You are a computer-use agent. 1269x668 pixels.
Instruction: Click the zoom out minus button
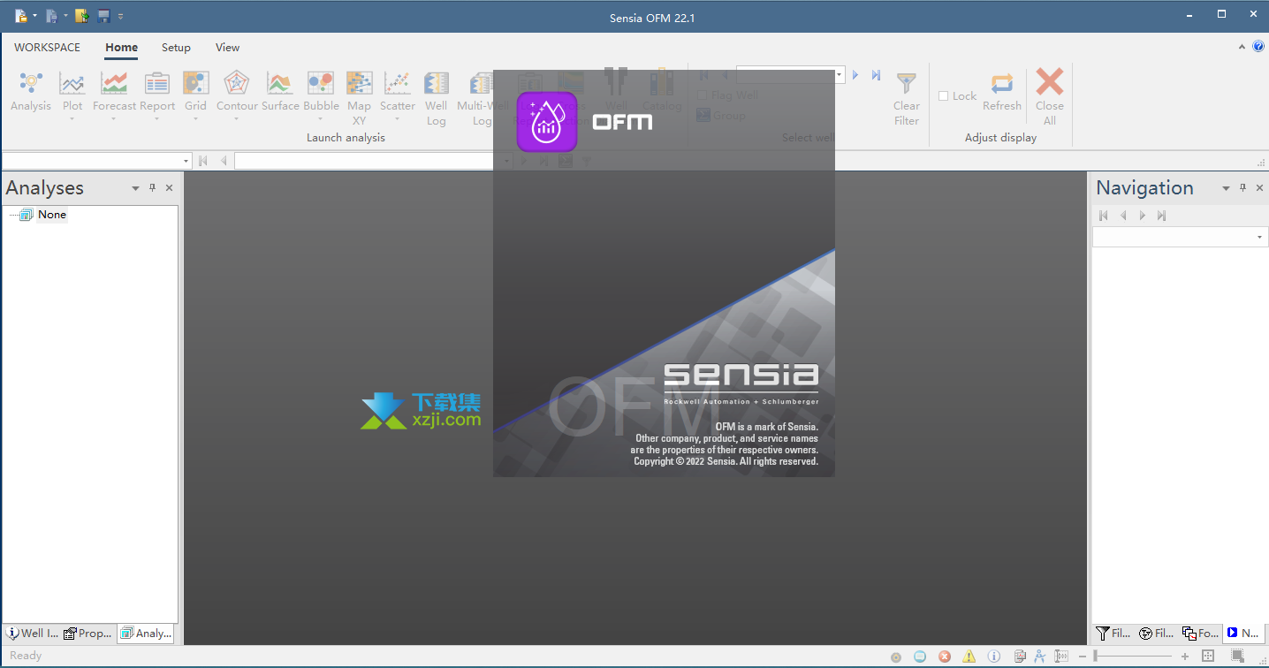pyautogui.click(x=1082, y=657)
